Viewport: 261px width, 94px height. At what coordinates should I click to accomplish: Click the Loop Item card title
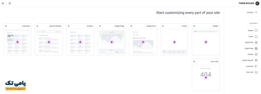point(26,26)
